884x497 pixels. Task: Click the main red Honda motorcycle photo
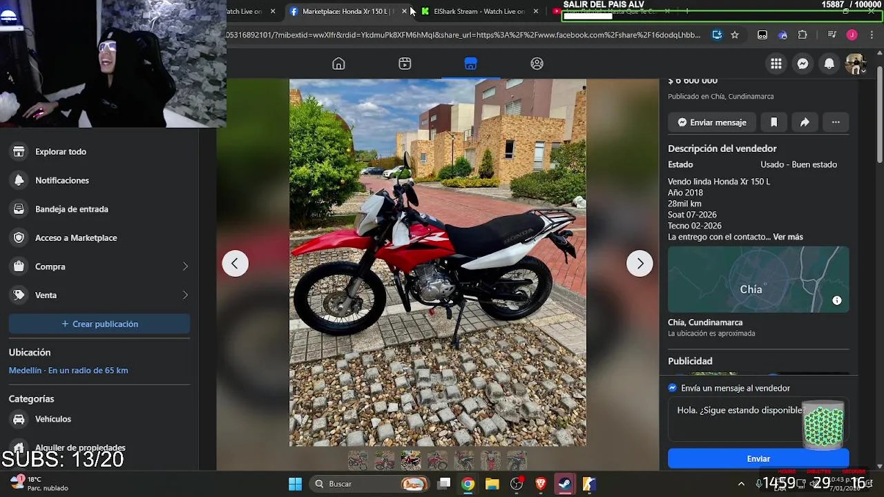pyautogui.click(x=438, y=262)
